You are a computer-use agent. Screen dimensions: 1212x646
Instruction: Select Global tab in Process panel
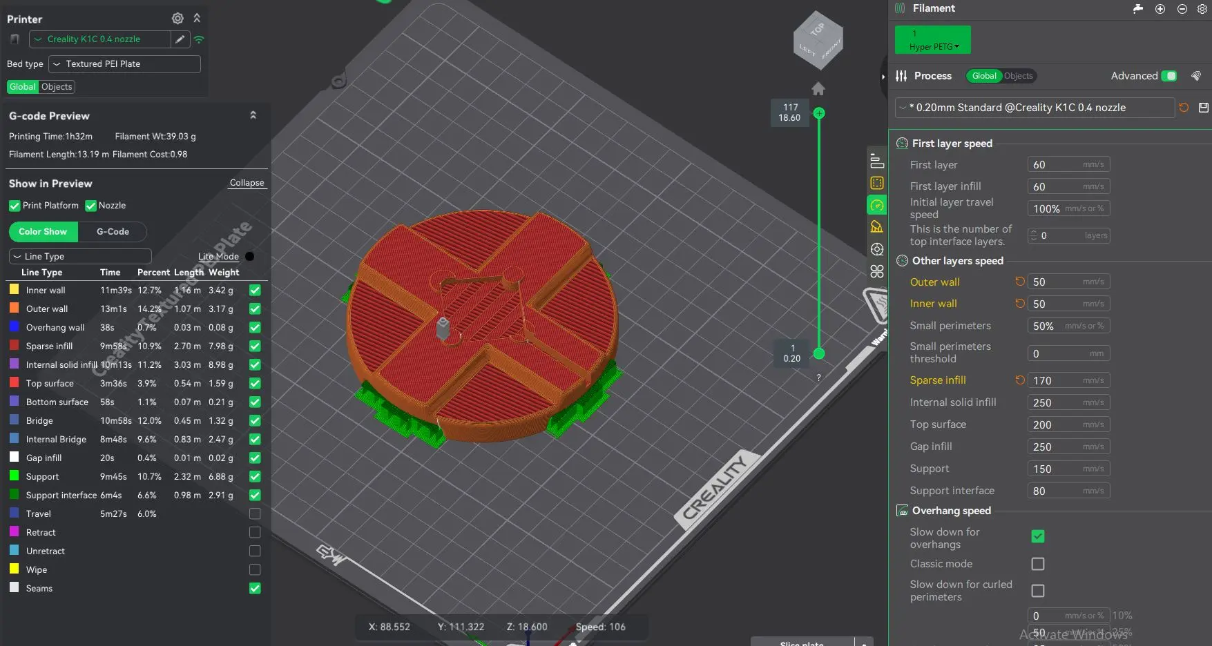click(984, 76)
